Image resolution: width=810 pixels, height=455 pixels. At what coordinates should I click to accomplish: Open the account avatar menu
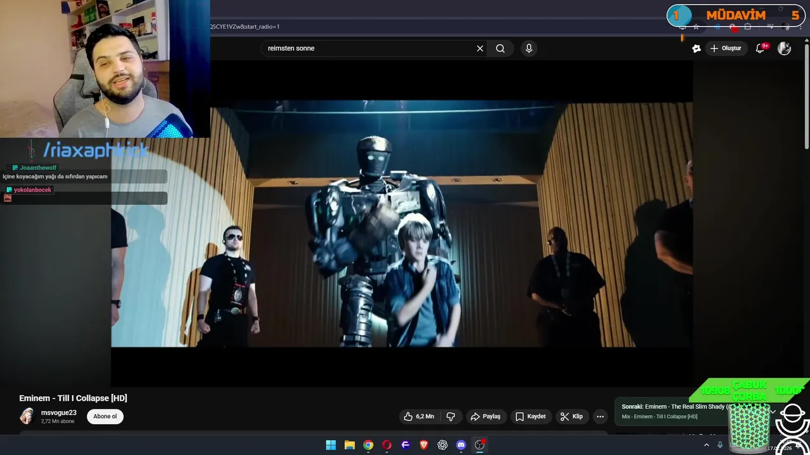pos(784,48)
